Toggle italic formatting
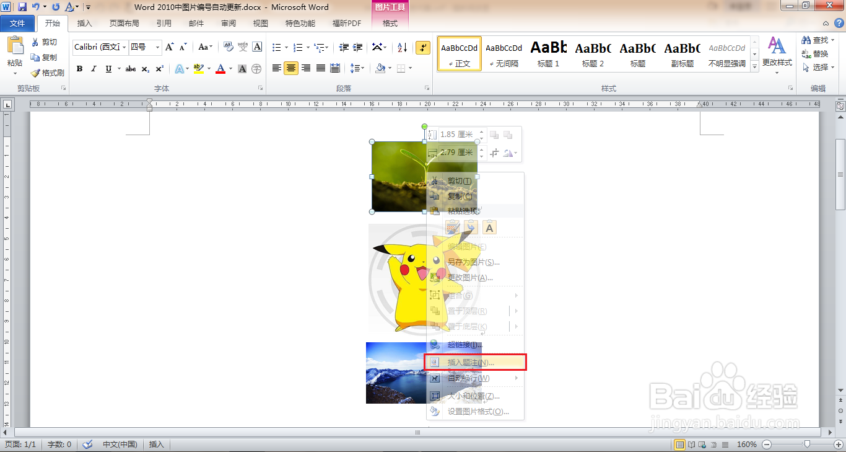The width and height of the screenshot is (846, 452). [94, 69]
